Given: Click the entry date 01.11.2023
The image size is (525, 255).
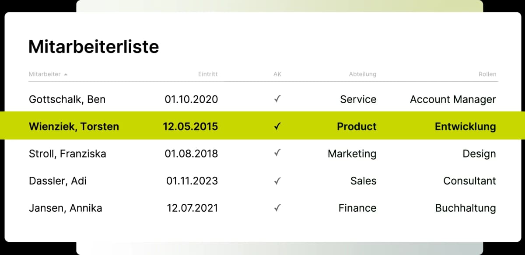Looking at the screenshot, I should click(x=192, y=181).
